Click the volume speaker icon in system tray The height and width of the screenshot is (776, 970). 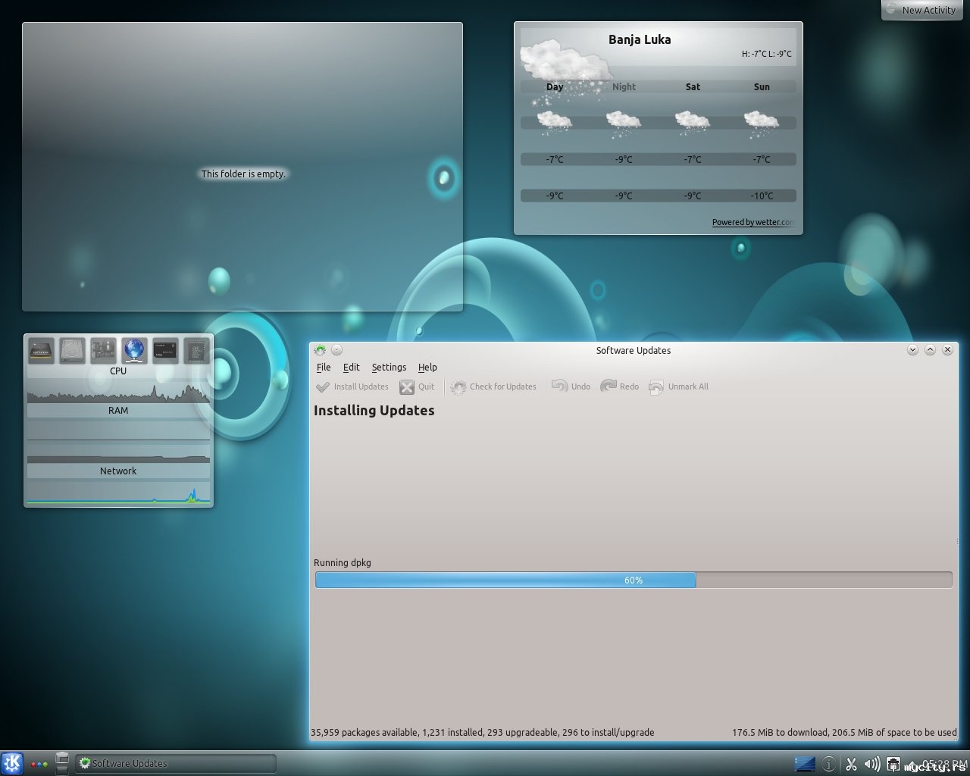(x=872, y=764)
